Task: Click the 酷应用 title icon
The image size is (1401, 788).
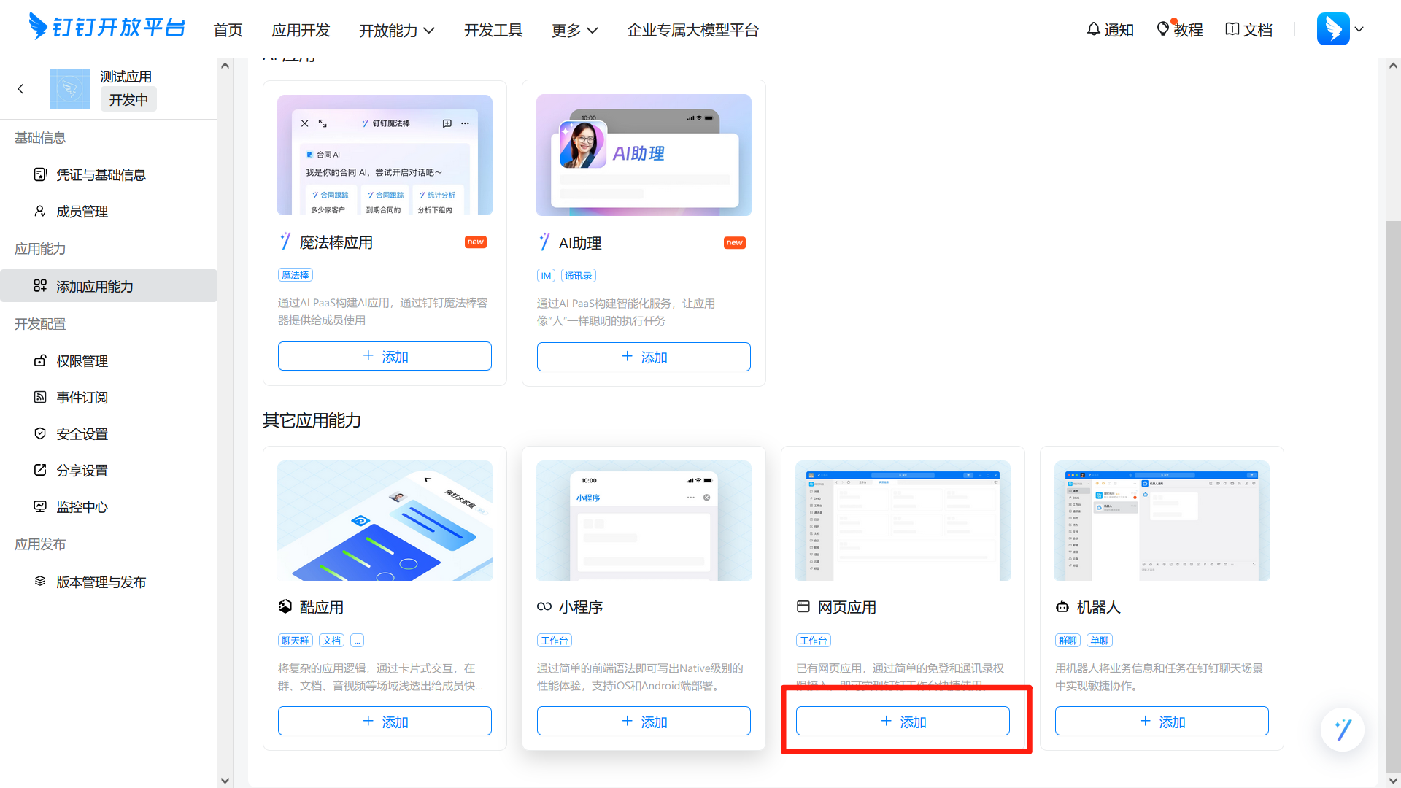Action: pos(285,606)
